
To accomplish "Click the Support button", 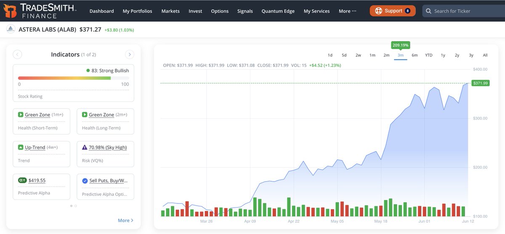I will coord(393,11).
